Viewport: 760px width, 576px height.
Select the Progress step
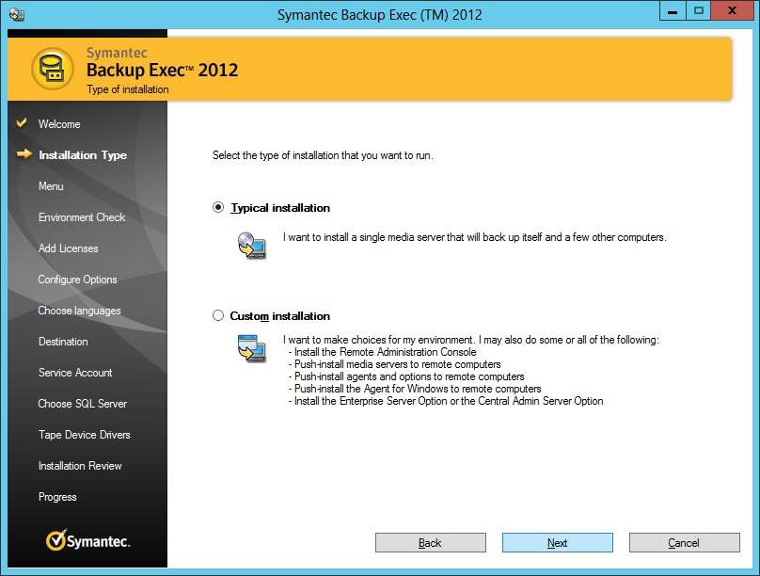coord(57,497)
